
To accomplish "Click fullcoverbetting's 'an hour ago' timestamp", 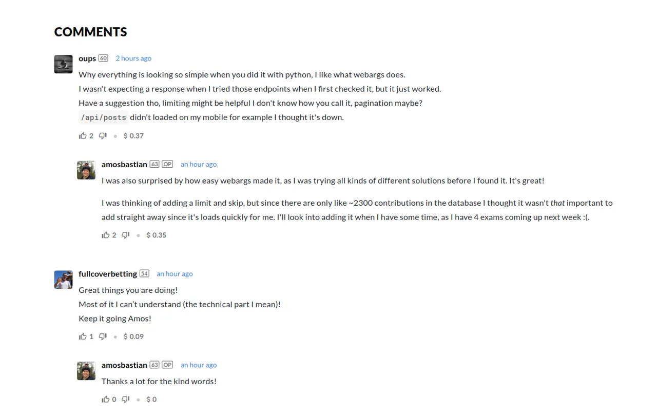I will click(x=175, y=274).
